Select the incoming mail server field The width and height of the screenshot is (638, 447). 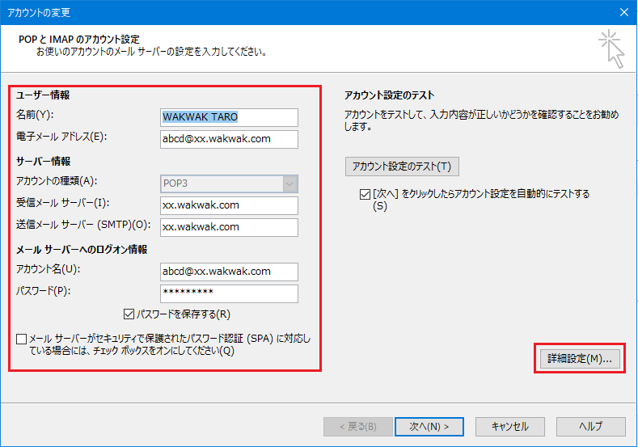tap(229, 205)
